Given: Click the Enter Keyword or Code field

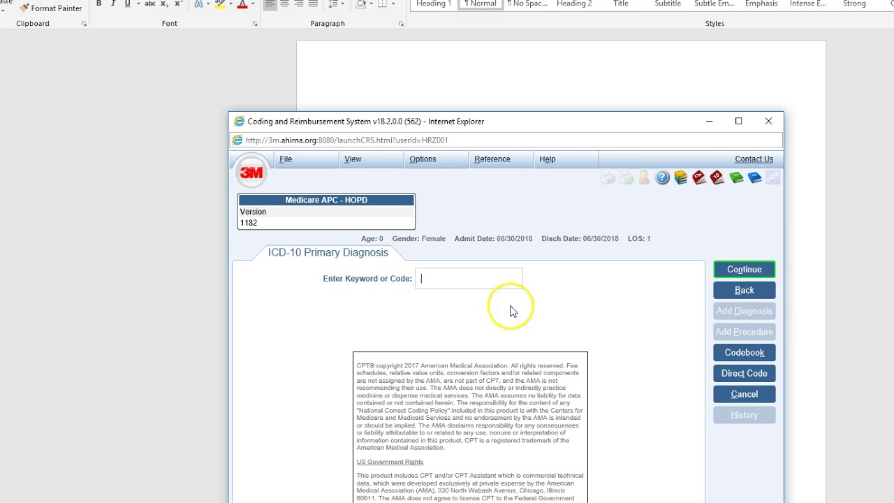Looking at the screenshot, I should 469,279.
